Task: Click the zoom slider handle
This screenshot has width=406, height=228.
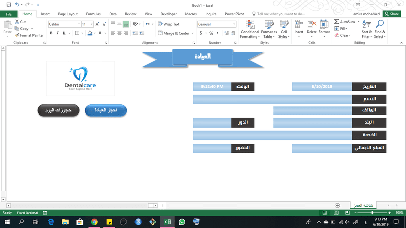Action: [373, 213]
